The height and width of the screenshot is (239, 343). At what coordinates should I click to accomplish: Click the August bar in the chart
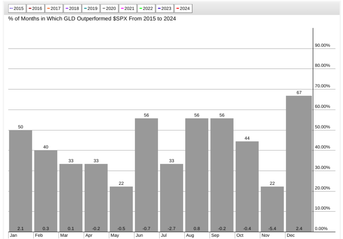197,175
